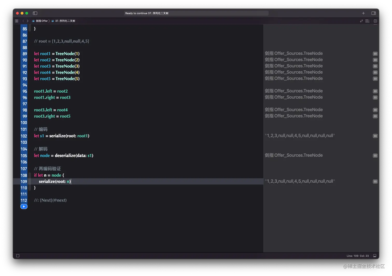Open the related items grid menu
Viewport: 392px width, 276px height.
coord(17,21)
